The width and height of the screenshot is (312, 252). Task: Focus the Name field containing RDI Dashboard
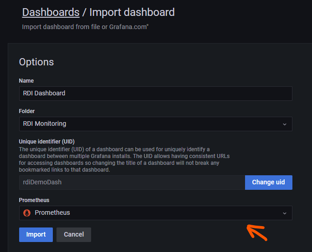155,94
